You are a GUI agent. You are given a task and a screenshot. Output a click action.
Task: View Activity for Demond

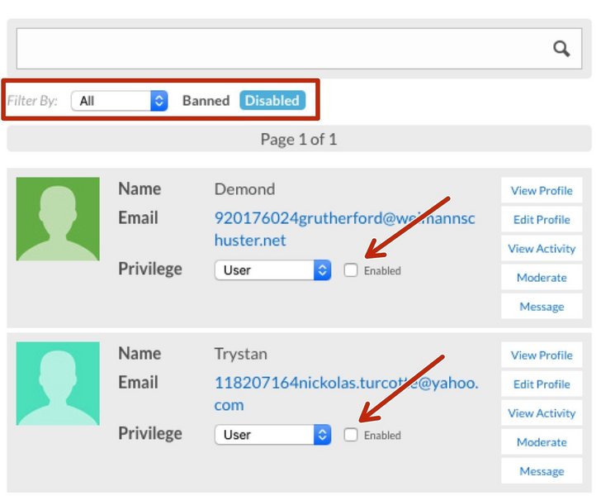[541, 249]
